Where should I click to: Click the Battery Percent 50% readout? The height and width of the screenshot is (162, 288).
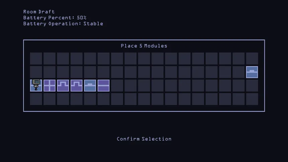[x=55, y=18]
